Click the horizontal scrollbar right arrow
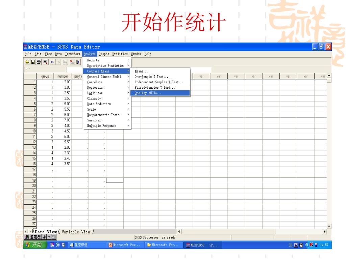346x259 pixels. [325, 231]
